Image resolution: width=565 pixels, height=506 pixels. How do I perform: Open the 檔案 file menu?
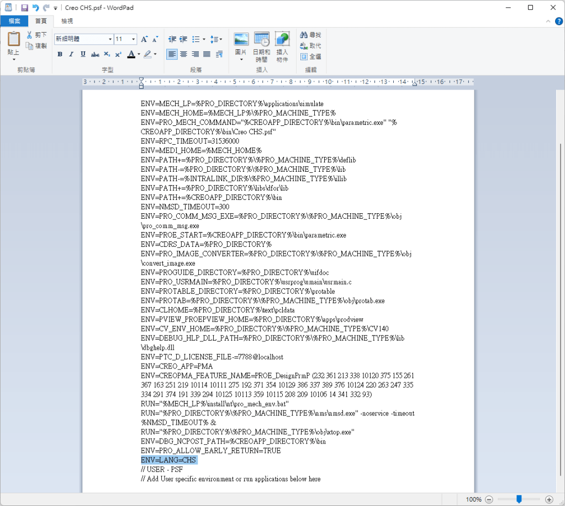14,21
